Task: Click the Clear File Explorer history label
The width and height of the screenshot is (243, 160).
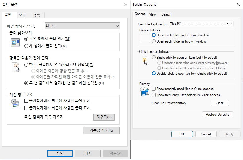Action: (x=169, y=103)
